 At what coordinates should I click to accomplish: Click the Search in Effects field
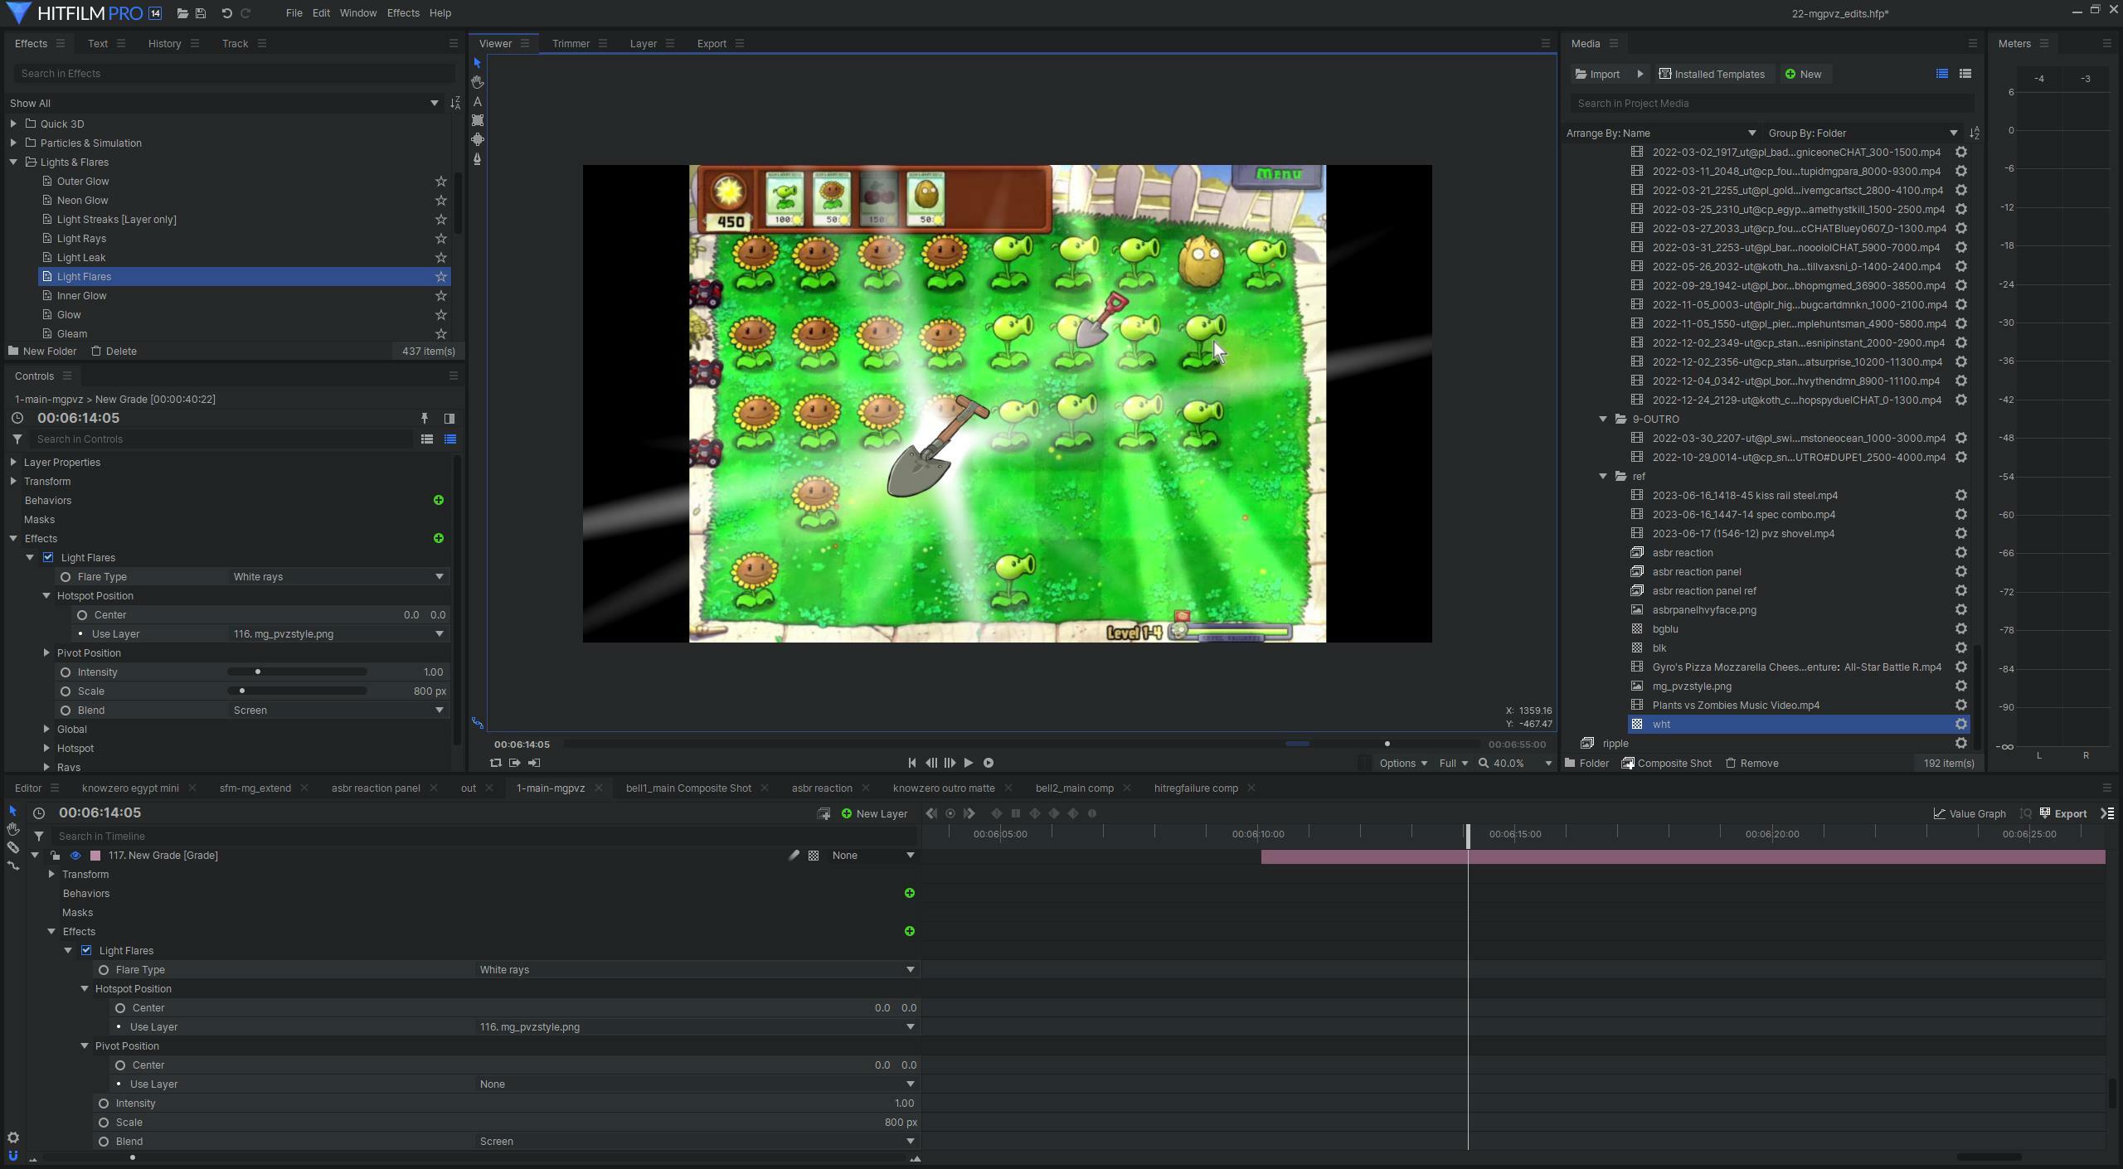coord(234,74)
